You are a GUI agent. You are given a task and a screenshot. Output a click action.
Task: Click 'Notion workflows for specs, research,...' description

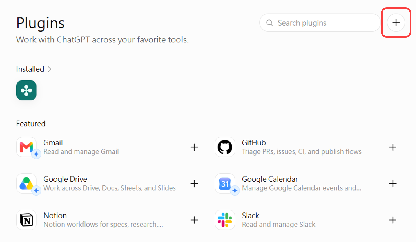(103, 225)
